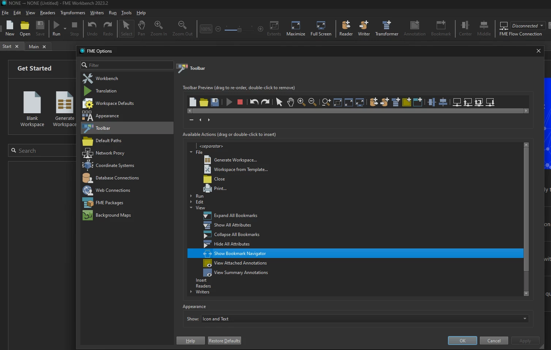The width and height of the screenshot is (551, 350).
Task: Select the Pan hand icon in Toolbar Preview
Action: point(290,102)
